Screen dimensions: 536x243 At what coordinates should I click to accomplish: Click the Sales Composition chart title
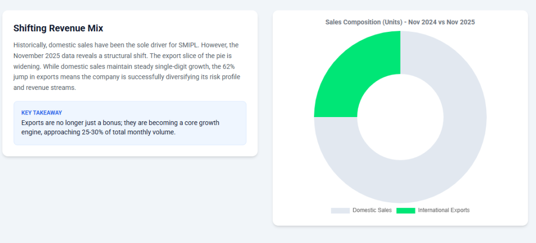click(400, 22)
